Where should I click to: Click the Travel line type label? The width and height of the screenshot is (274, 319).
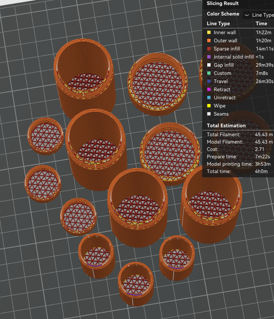(x=221, y=81)
